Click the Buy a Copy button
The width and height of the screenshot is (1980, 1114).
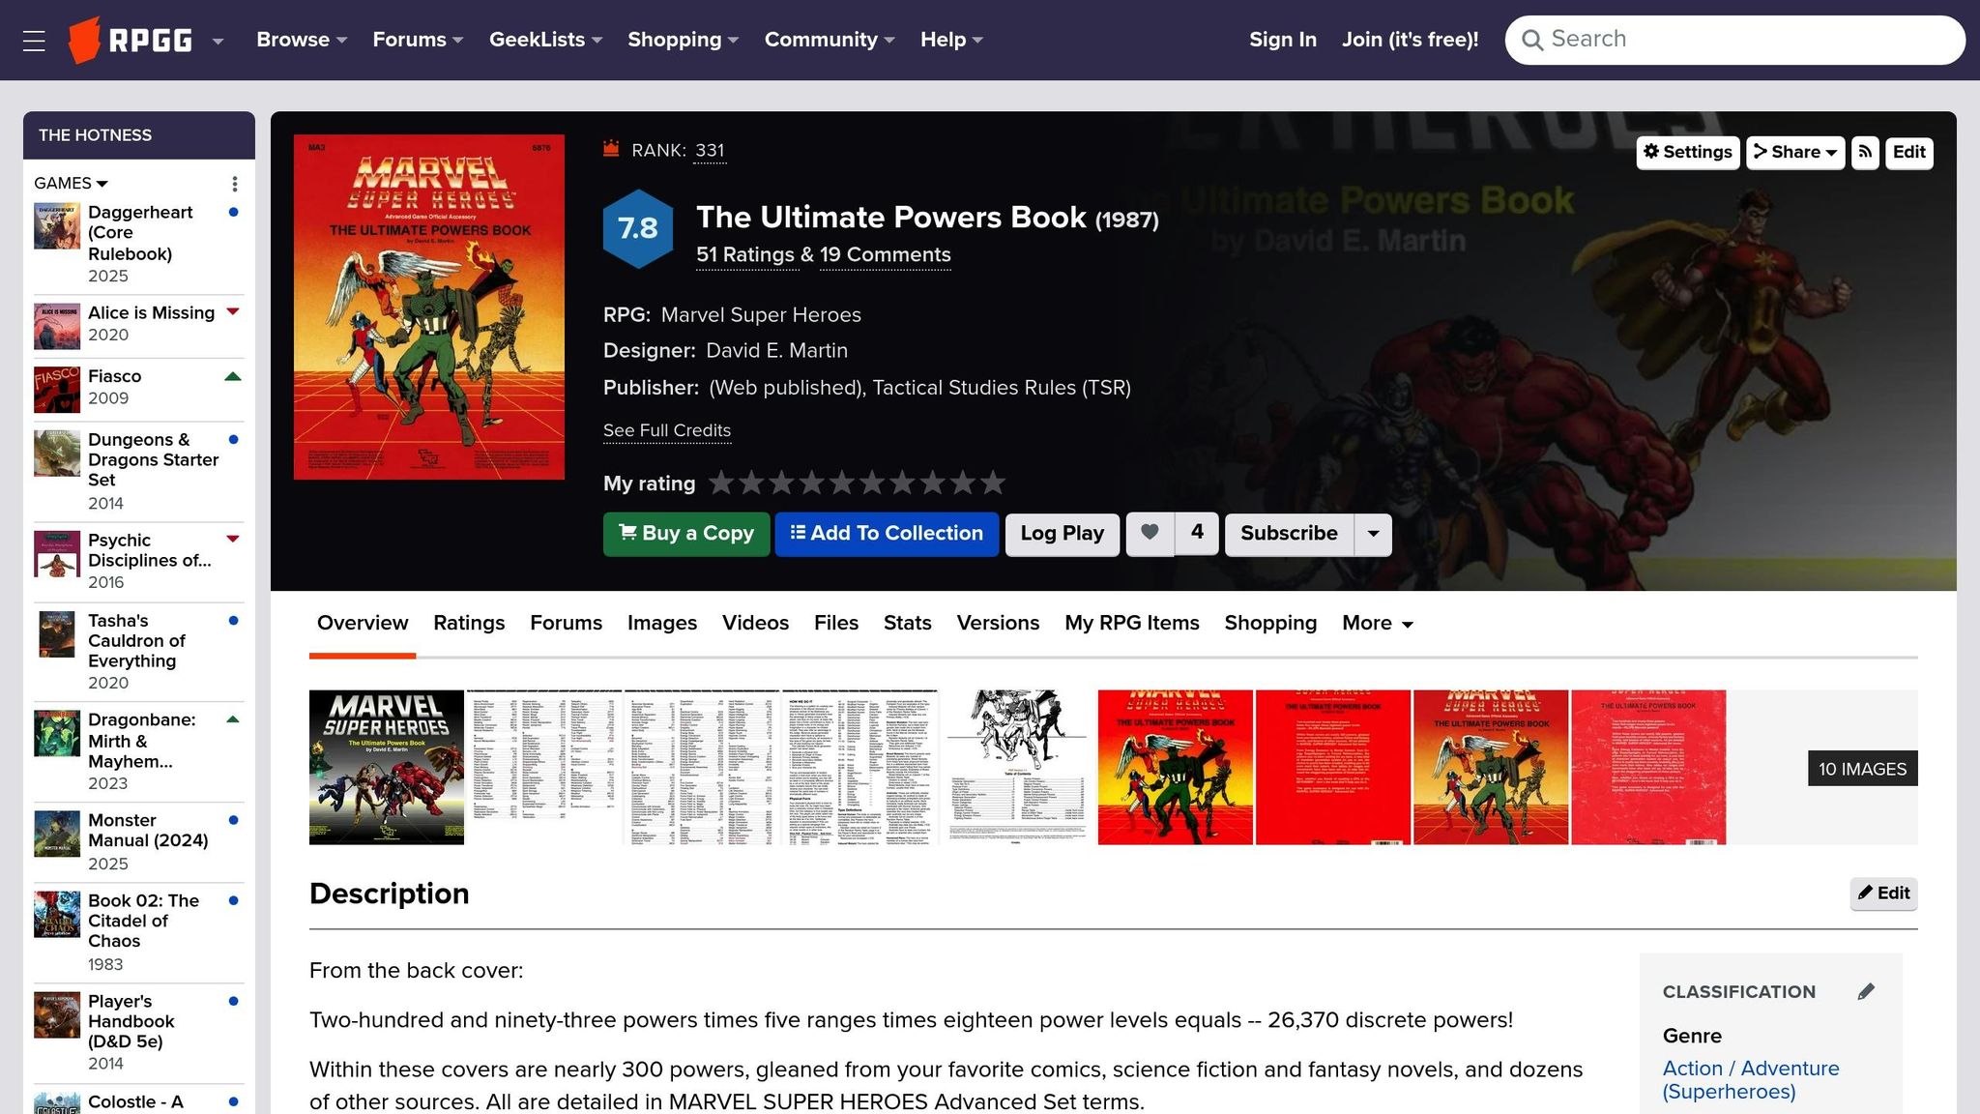(x=685, y=534)
